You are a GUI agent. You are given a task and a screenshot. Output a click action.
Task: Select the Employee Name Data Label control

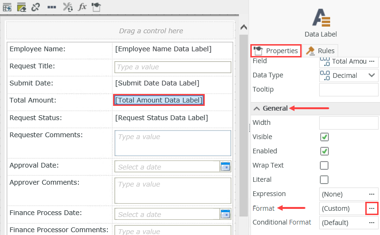point(163,49)
